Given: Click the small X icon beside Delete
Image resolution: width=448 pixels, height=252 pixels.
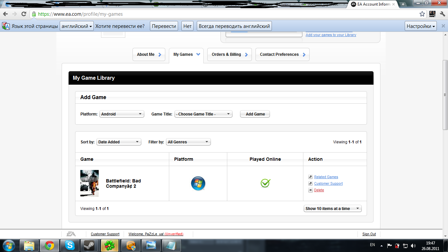Looking at the screenshot, I should (x=311, y=190).
